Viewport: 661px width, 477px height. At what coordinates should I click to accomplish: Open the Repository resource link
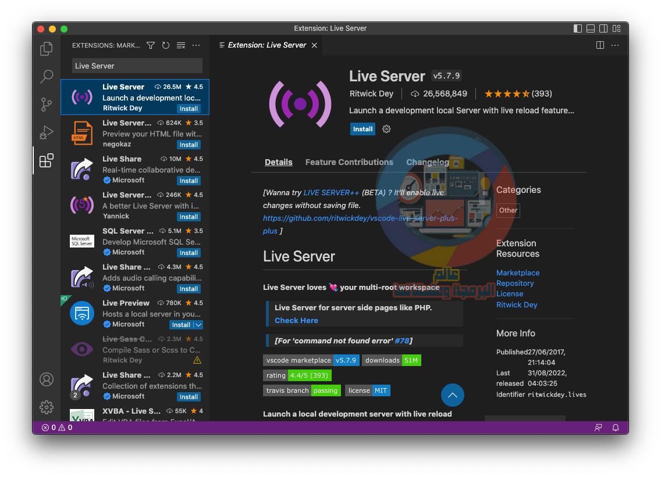click(x=515, y=284)
